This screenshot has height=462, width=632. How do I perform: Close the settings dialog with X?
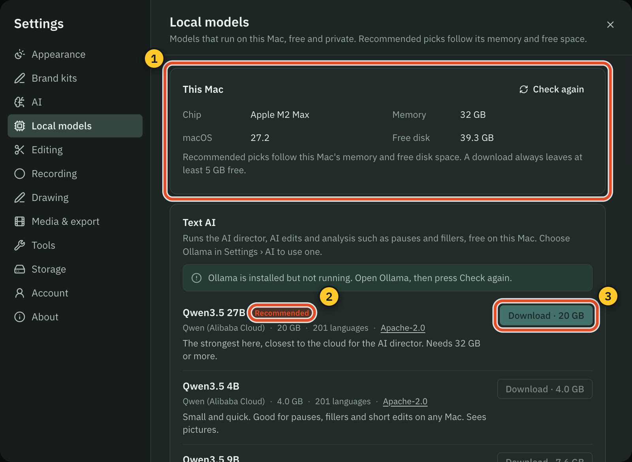[610, 24]
